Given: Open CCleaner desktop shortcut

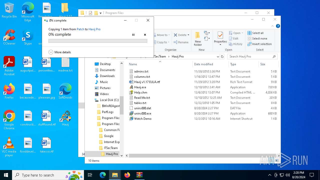Looking at the screenshot, I should pos(9,37).
